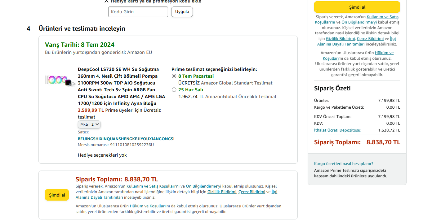Viewport: 423px width, 221px height.
Task: Click the DeepCool cooler product thumbnail
Action: pyautogui.click(x=60, y=81)
